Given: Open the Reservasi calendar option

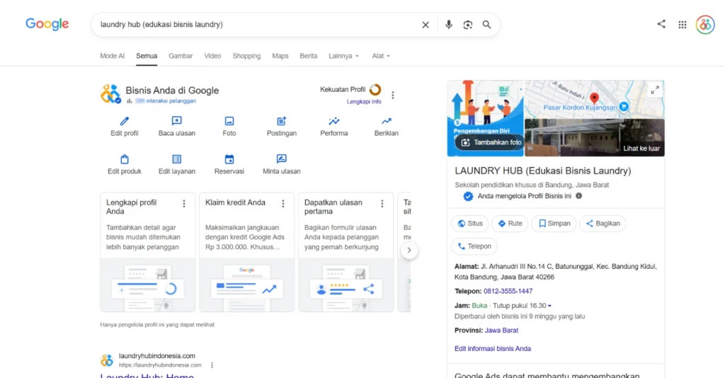Looking at the screenshot, I should click(229, 164).
